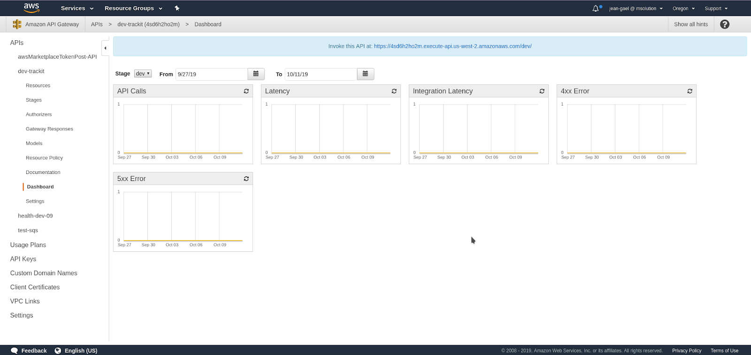
Task: Click the Show all hints button
Action: coord(690,24)
